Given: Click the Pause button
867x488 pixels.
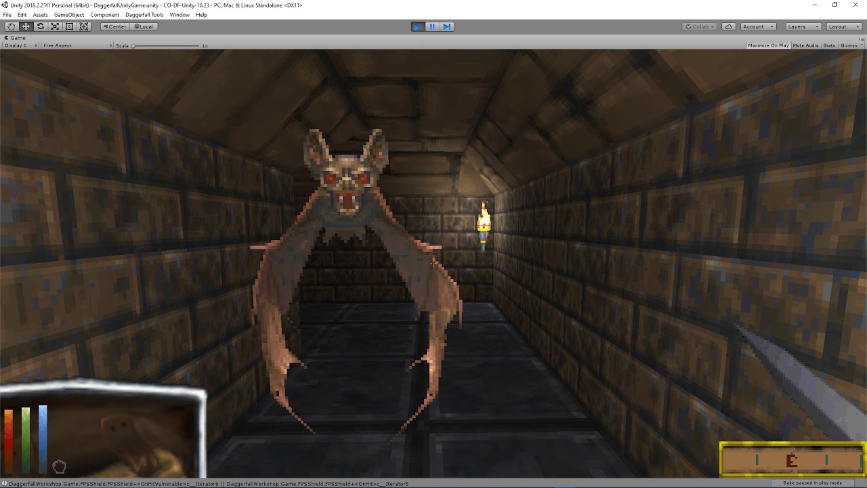Looking at the screenshot, I should point(432,26).
